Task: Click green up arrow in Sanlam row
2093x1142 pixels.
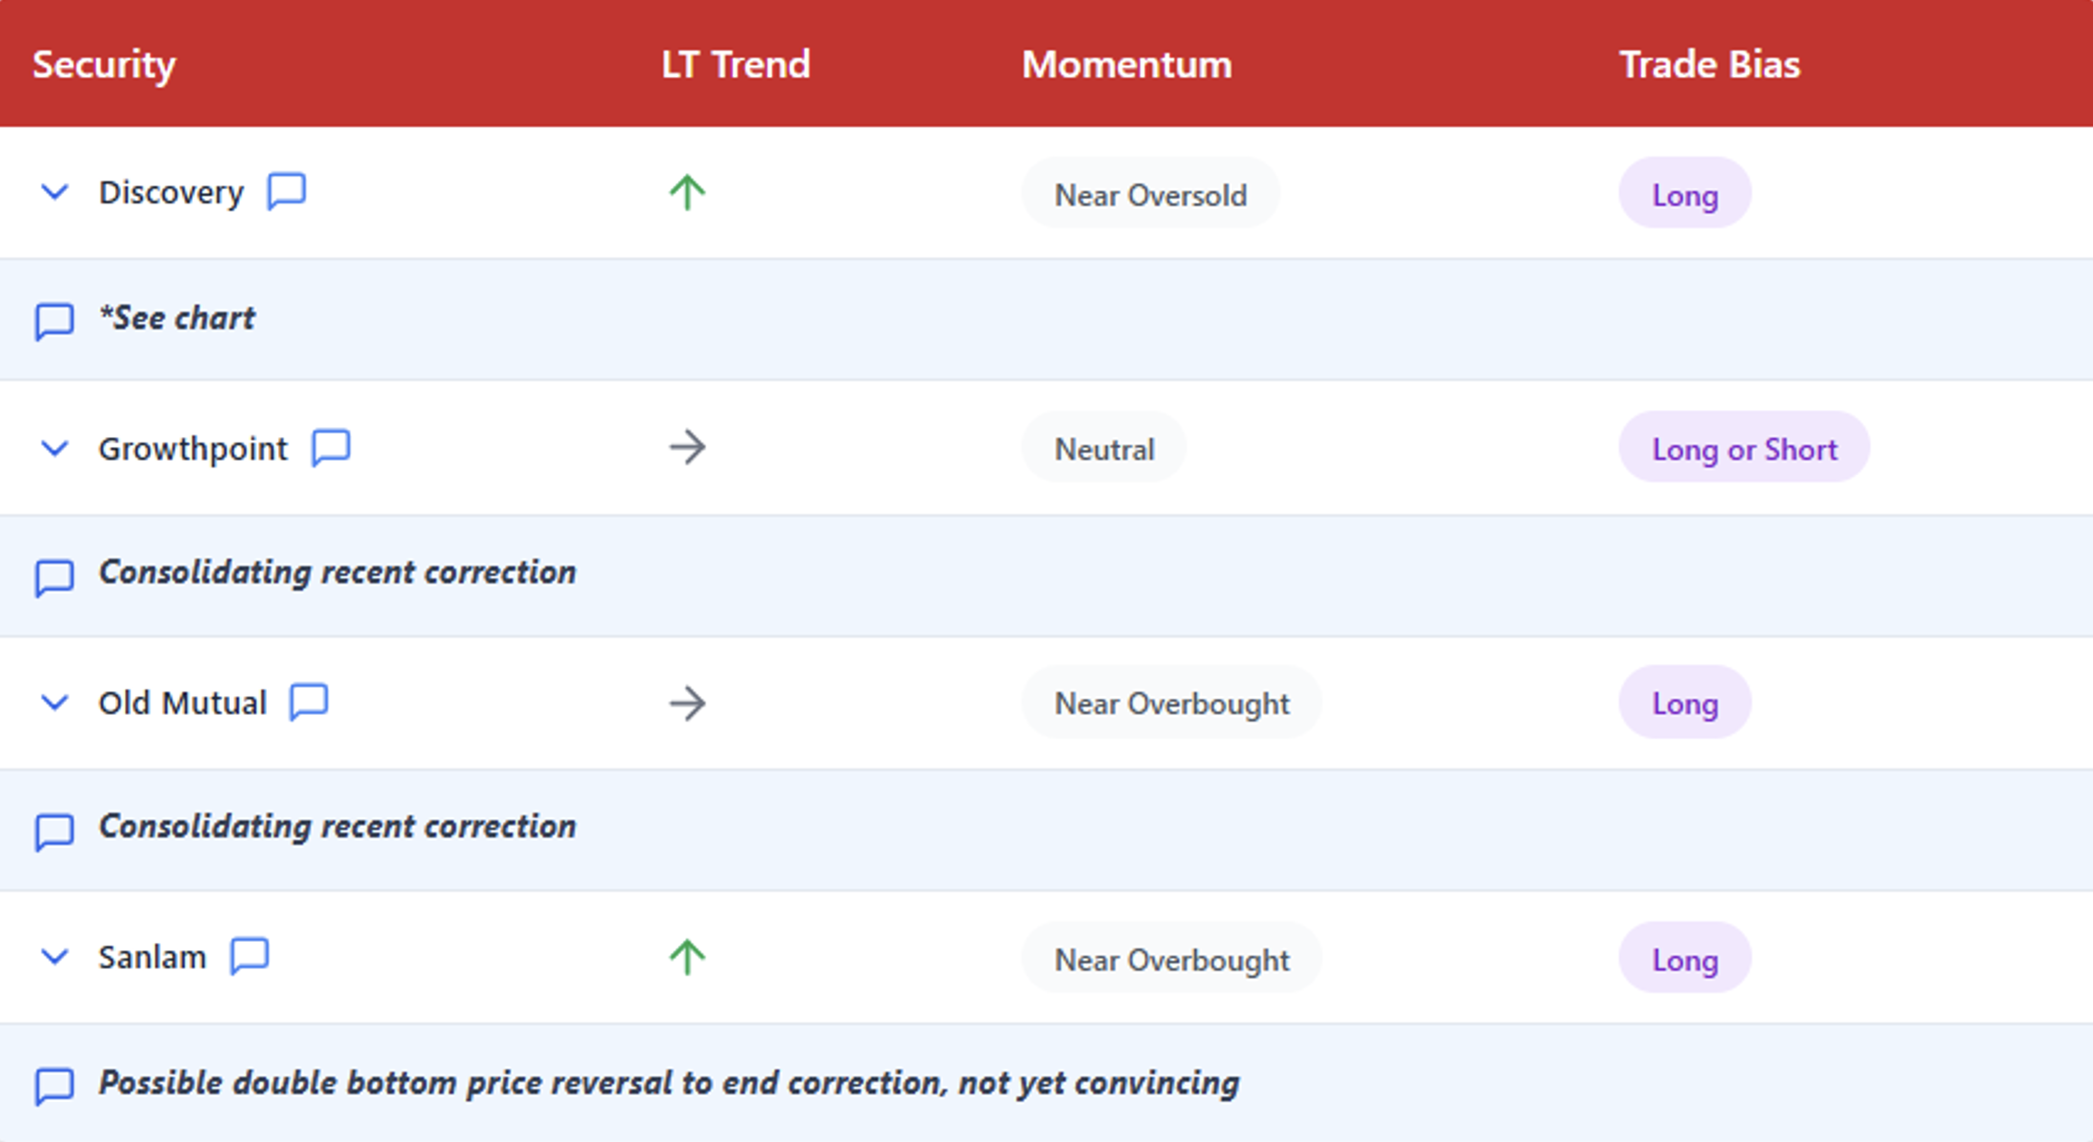Action: pyautogui.click(x=687, y=957)
